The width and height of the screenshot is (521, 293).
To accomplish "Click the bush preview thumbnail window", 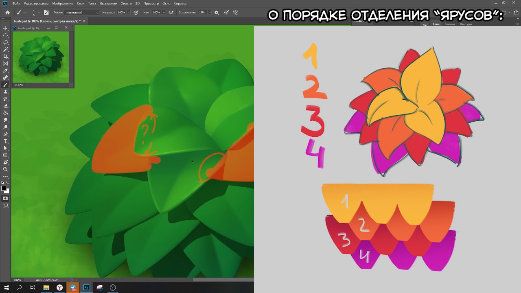I will [41, 57].
